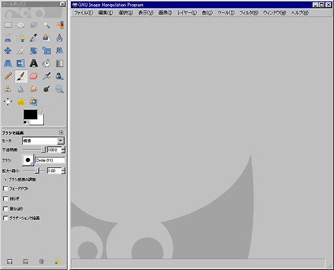The width and height of the screenshot is (334, 270).
Task: Select the Rotate tool
Action: (x=33, y=51)
